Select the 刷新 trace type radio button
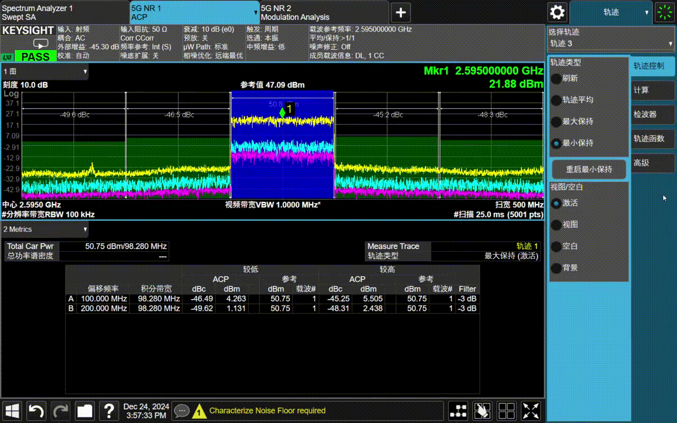The image size is (677, 423). click(557, 79)
